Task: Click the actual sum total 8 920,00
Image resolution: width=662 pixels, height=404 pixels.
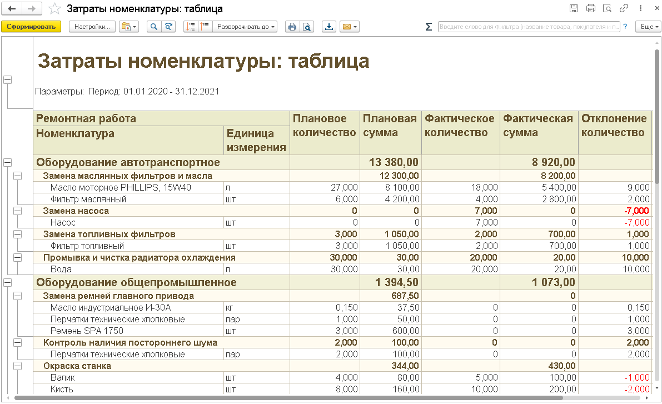Action: (539, 162)
